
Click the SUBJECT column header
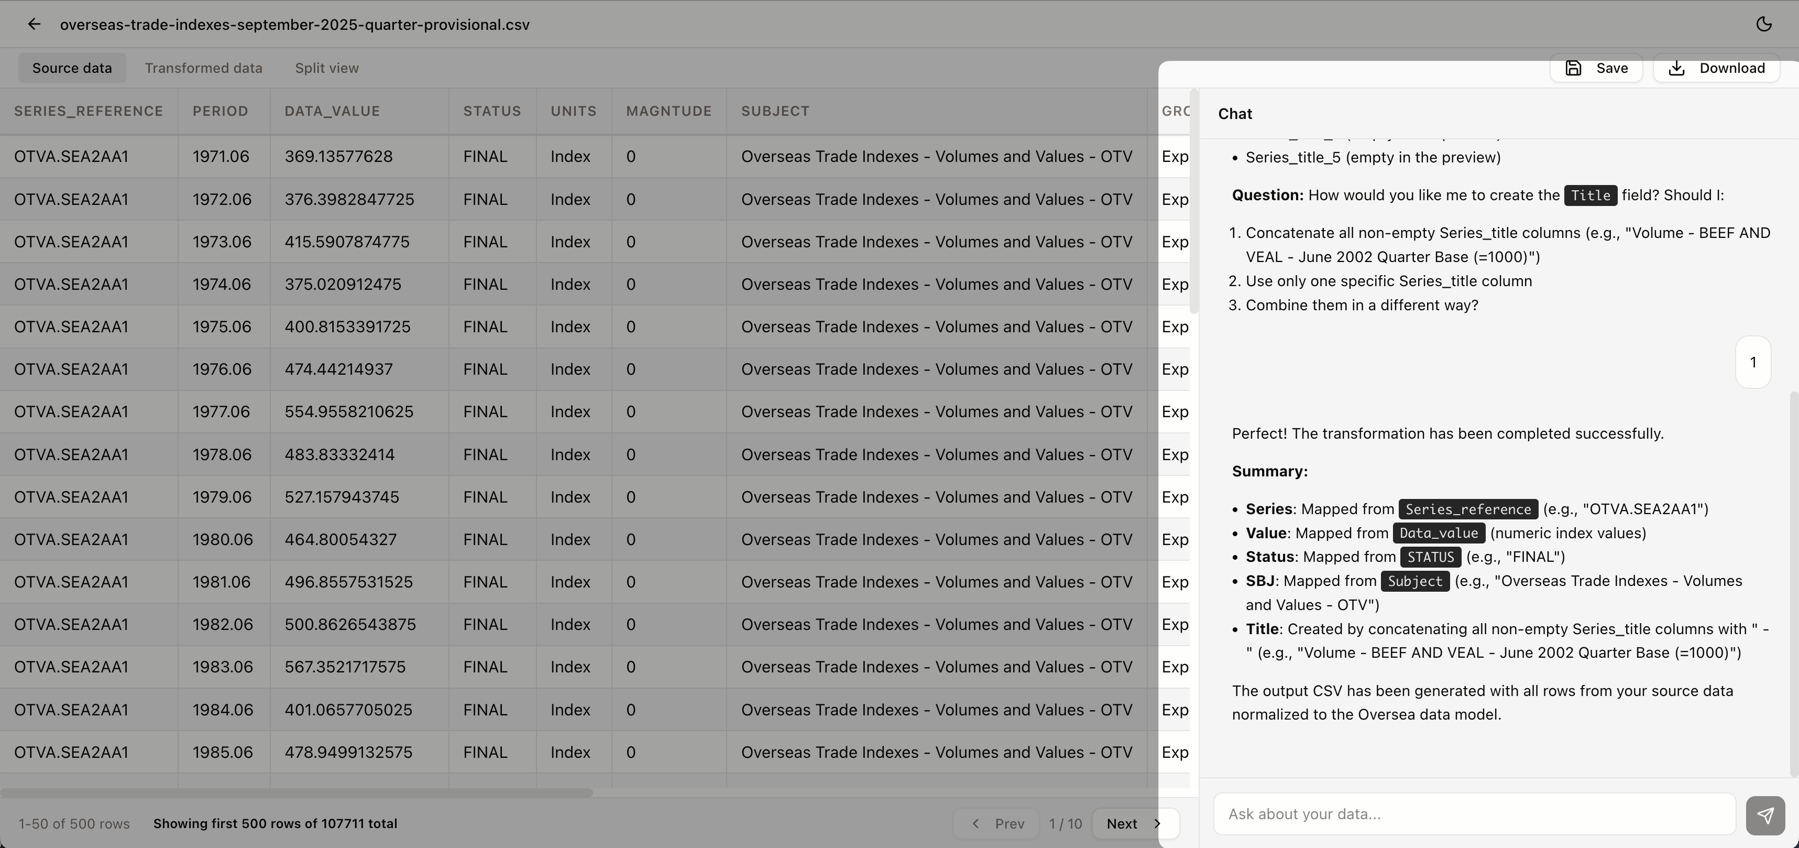click(774, 111)
